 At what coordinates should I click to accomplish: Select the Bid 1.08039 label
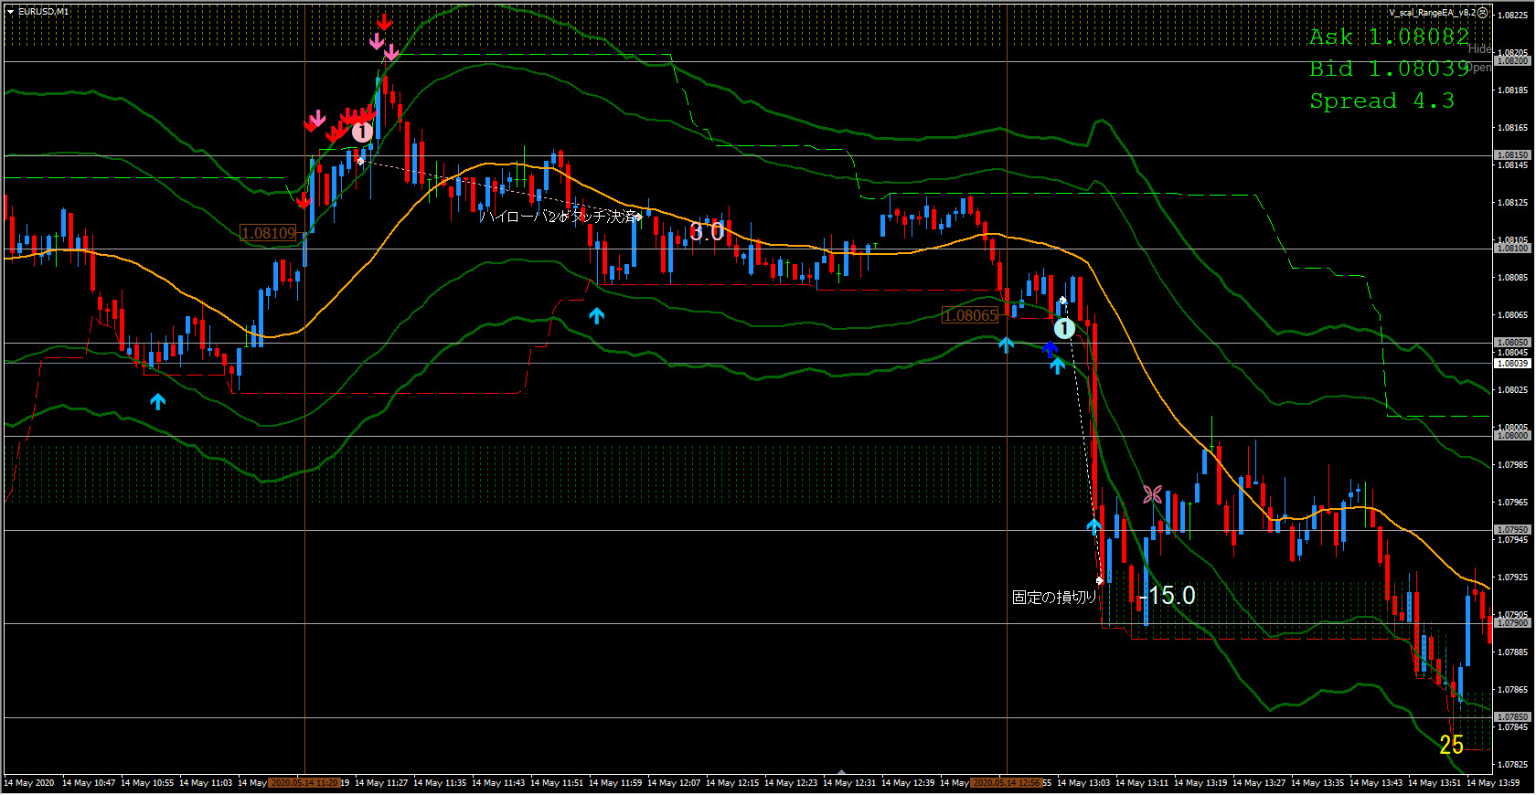(1389, 69)
